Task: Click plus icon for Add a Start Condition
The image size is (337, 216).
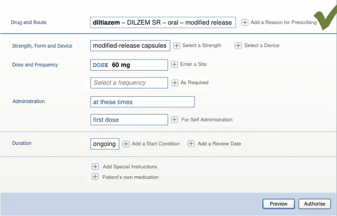Action: click(126, 144)
